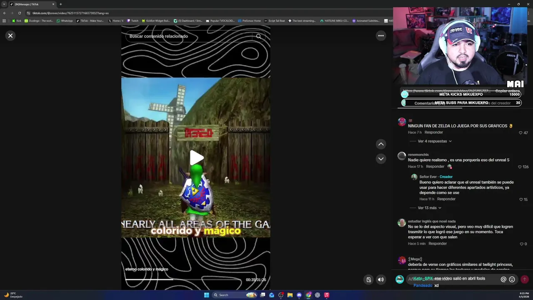Screen dimensions: 533x300
Task: Open the Home / X bookmark
Action: [116, 21]
